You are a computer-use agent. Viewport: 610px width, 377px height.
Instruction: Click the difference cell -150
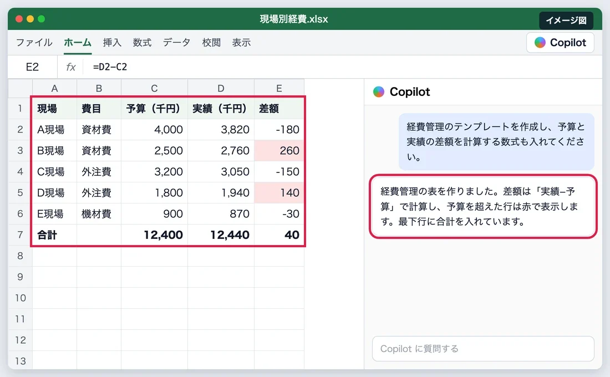[x=279, y=171]
